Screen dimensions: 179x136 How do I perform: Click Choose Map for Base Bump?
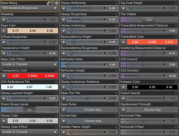tap(93, 110)
